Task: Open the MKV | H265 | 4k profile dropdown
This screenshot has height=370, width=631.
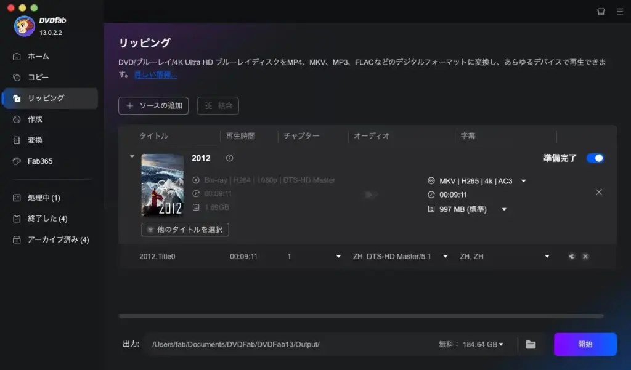Action: coord(523,180)
